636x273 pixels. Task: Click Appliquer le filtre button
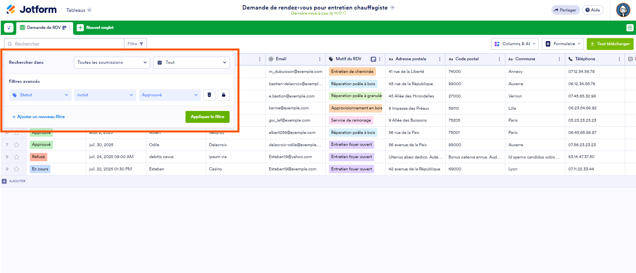click(207, 117)
